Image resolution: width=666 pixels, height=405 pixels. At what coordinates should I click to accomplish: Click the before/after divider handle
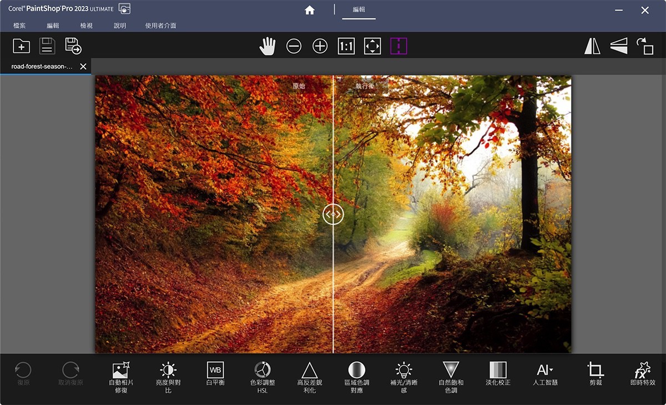click(x=333, y=214)
